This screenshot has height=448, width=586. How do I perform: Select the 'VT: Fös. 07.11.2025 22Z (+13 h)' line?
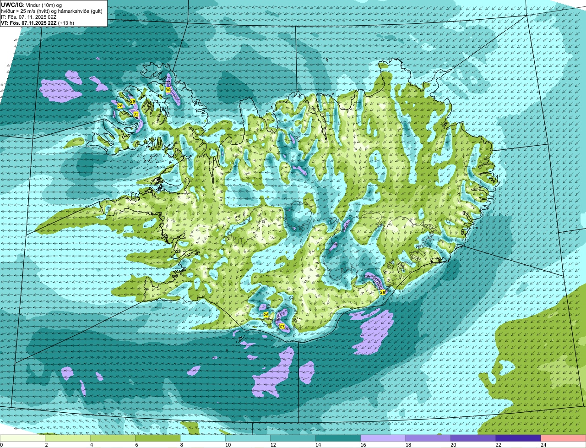tap(38, 23)
